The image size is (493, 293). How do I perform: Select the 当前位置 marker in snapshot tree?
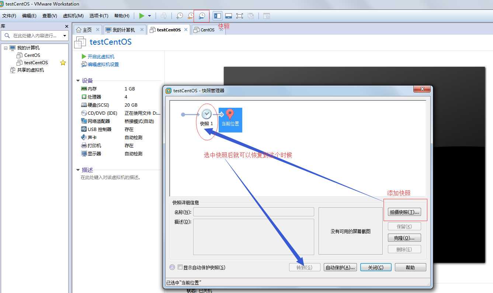point(230,120)
